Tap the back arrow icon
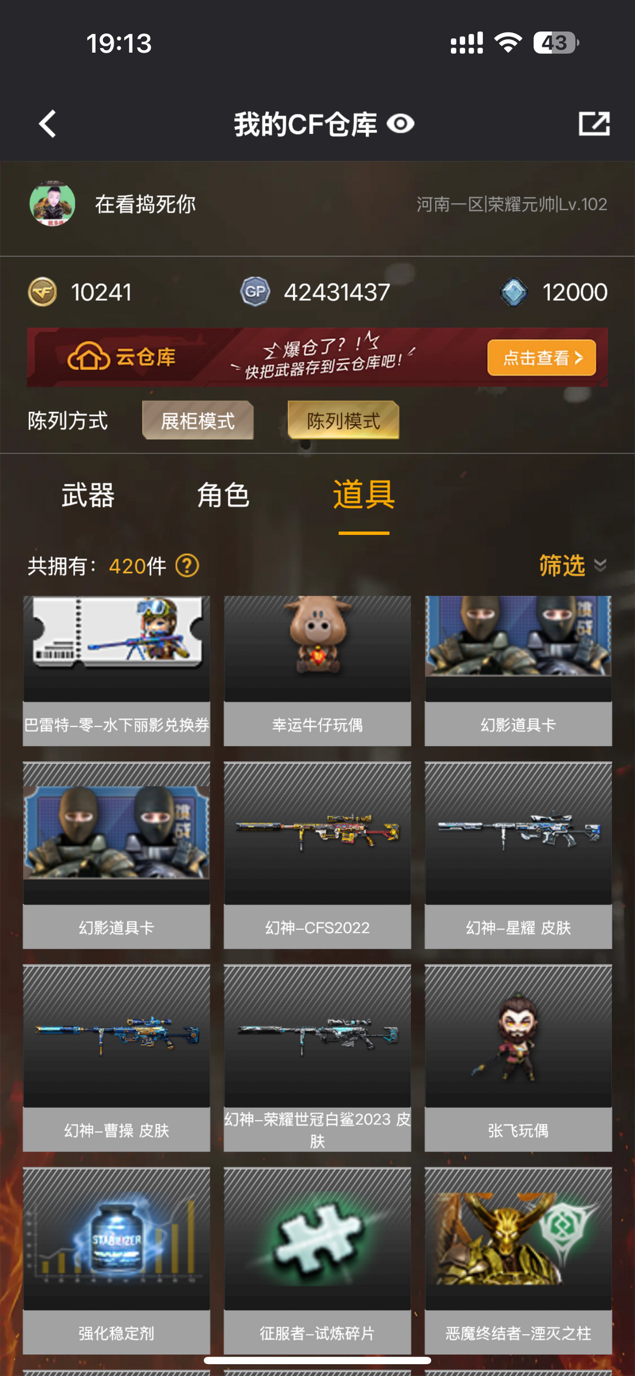635x1376 pixels. 48,124
